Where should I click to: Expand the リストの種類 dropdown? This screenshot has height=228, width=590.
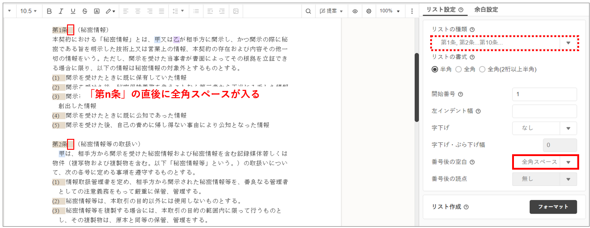click(x=568, y=43)
